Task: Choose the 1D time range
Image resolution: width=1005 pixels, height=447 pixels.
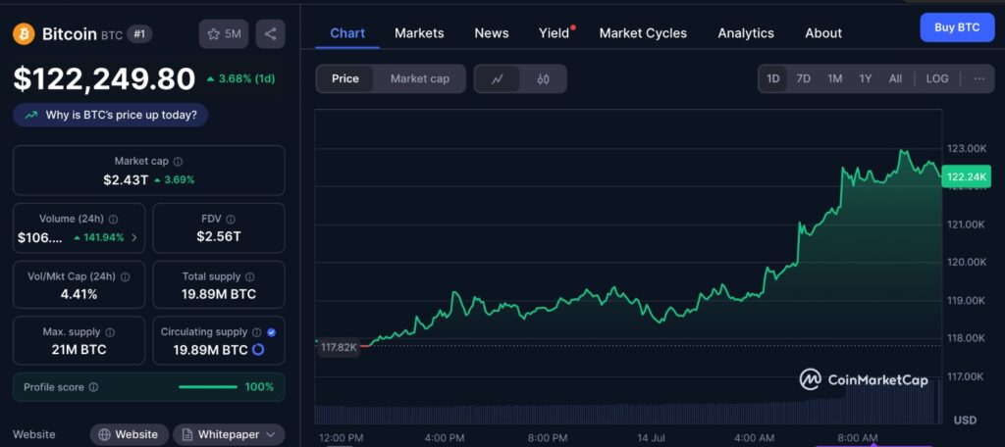Action: [773, 78]
